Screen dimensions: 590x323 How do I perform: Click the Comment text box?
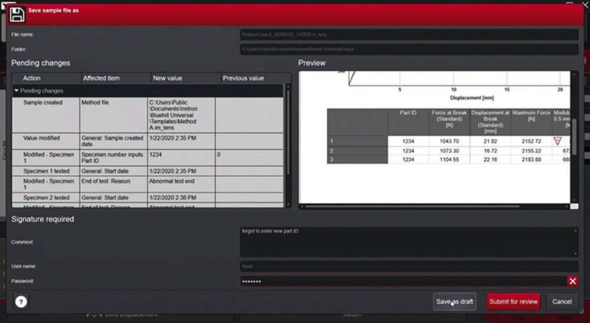[x=409, y=242]
